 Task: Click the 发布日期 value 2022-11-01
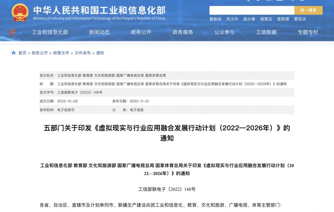pos(139,101)
